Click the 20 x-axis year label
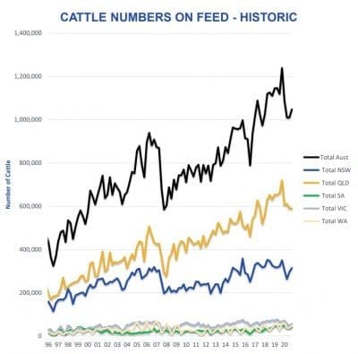Image resolution: width=358 pixels, height=354 pixels. [x=285, y=344]
